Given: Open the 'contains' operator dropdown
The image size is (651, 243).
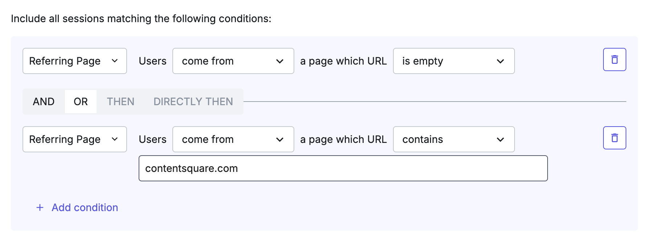Looking at the screenshot, I should [453, 139].
